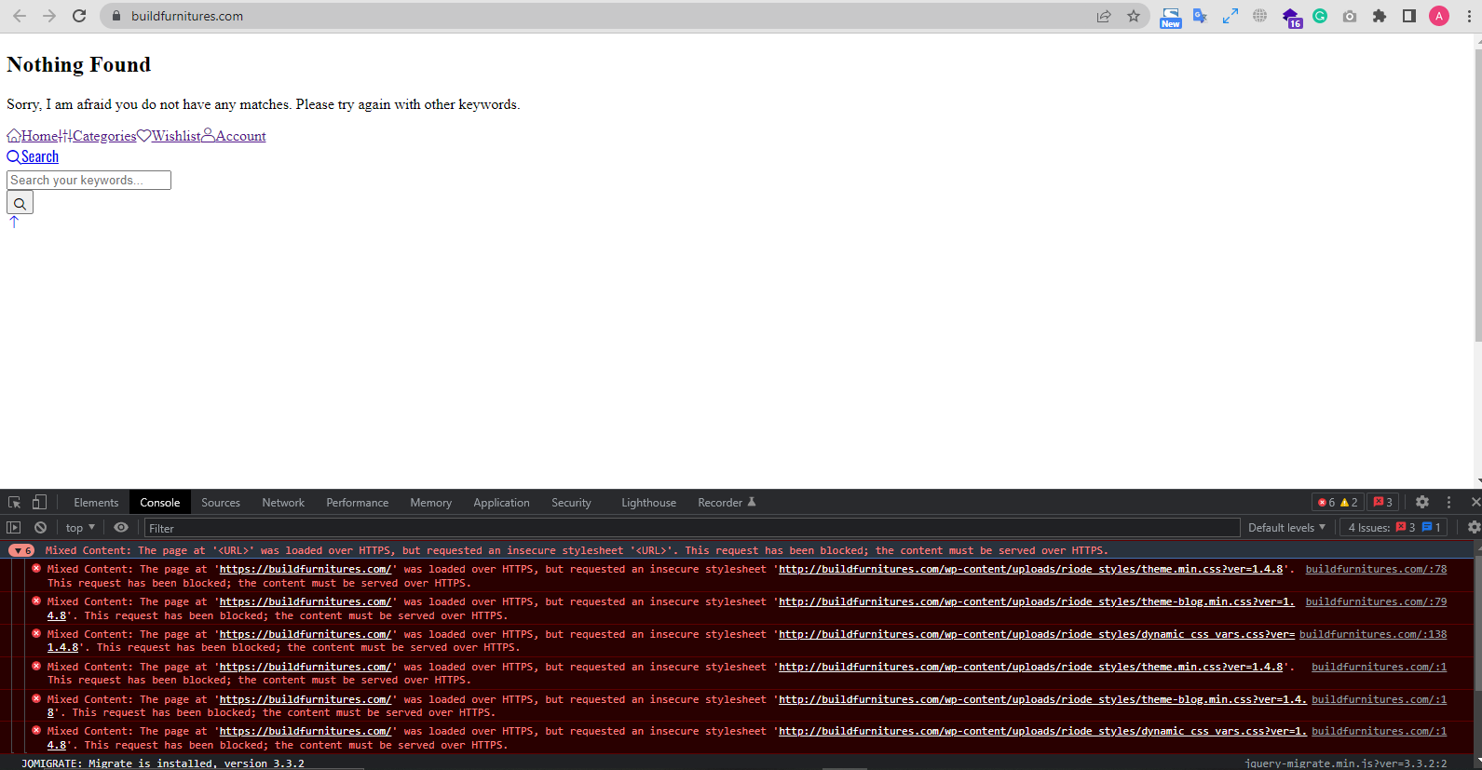Viewport: 1482px width, 770px height.
Task: Open source link buildfurnitures.com/:138
Action: [1373, 634]
